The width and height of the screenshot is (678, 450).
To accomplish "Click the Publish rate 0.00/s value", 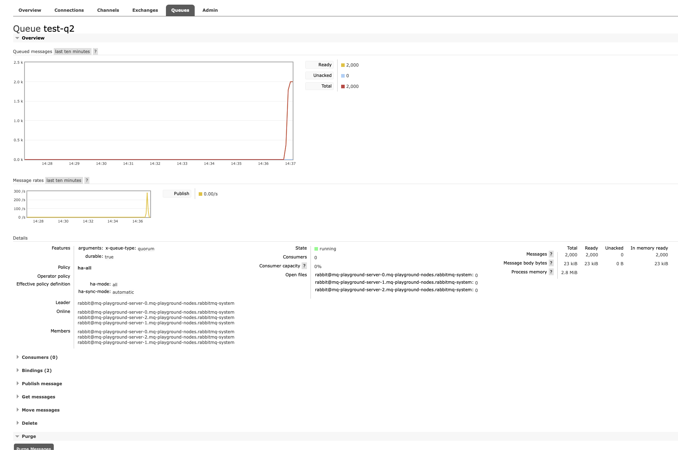I will pyautogui.click(x=210, y=194).
